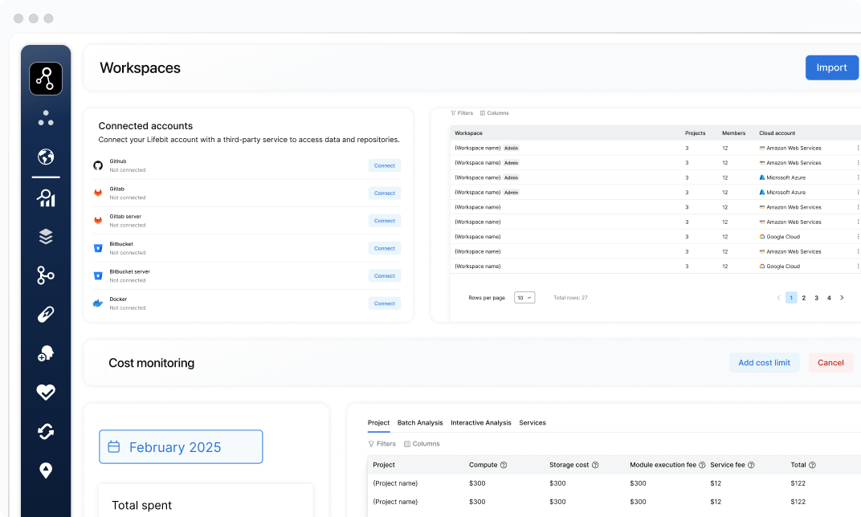Click the Lifebit logo icon in sidebar
This screenshot has height=517, width=861.
coord(46,79)
